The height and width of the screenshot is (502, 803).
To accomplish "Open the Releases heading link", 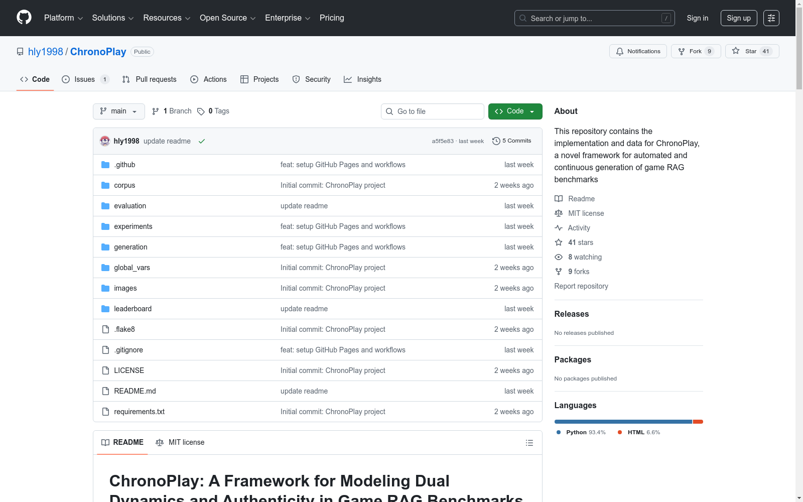I will point(572,314).
